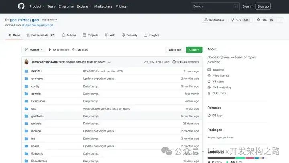Open the Packages heading link
This screenshot has height=163, width=289.
pyautogui.click(x=214, y=130)
